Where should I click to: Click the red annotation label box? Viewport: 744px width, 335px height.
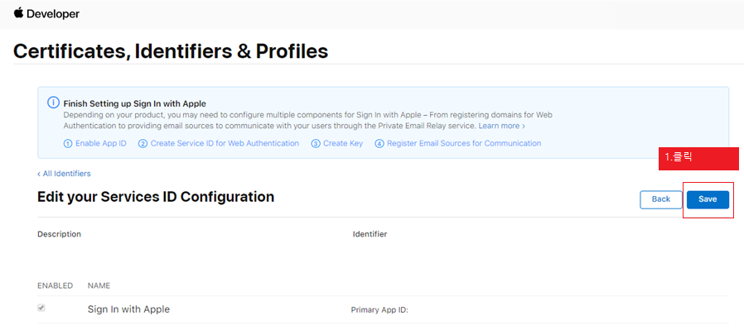click(698, 159)
